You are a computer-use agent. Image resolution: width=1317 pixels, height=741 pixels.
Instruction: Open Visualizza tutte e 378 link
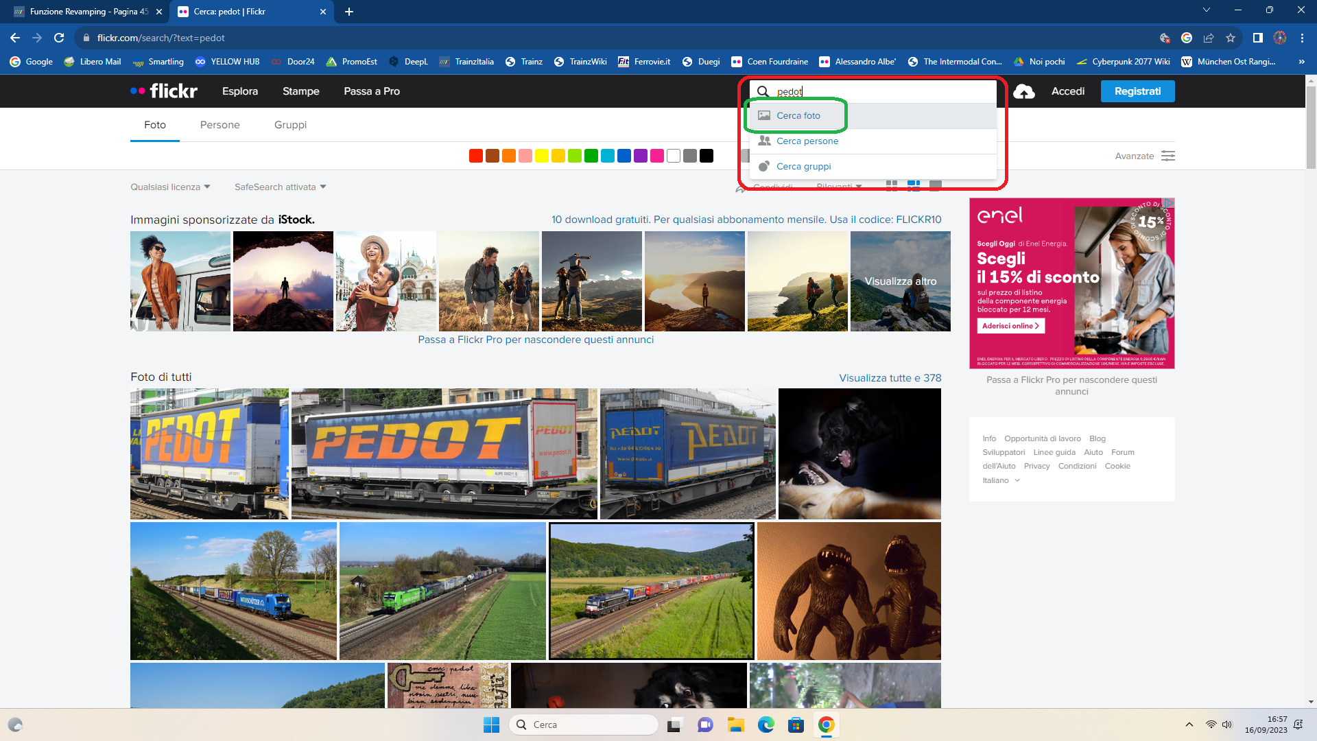pyautogui.click(x=890, y=378)
